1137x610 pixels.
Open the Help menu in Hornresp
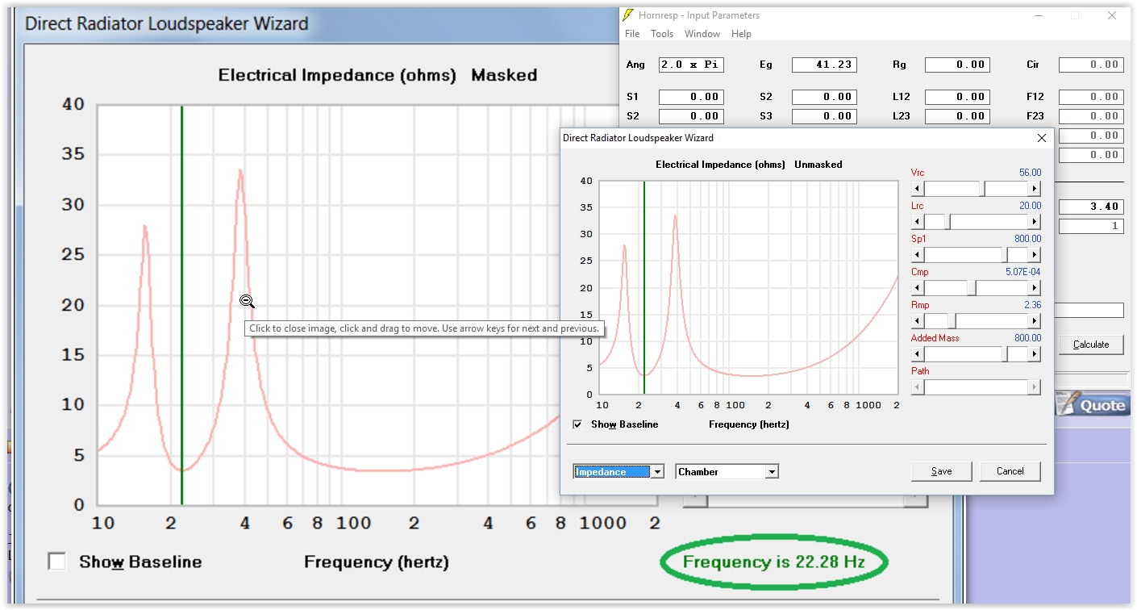(741, 34)
